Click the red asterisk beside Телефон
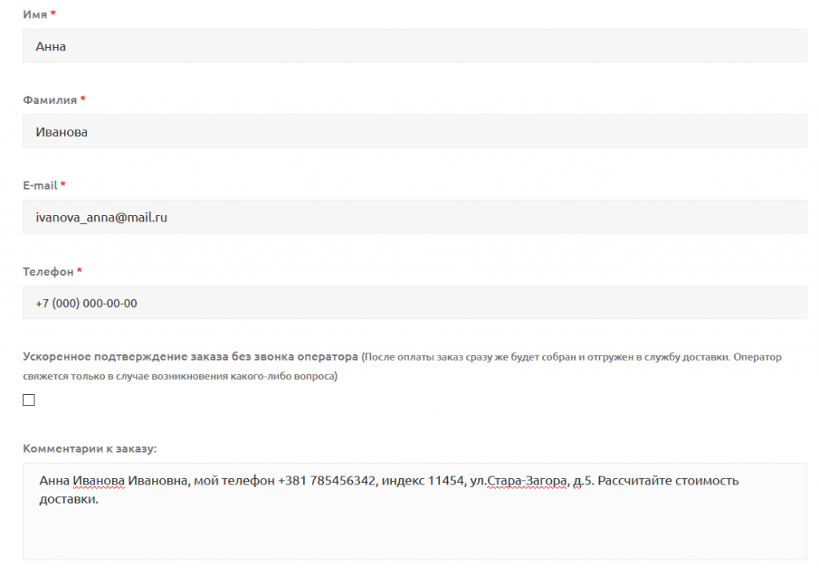 point(79,270)
